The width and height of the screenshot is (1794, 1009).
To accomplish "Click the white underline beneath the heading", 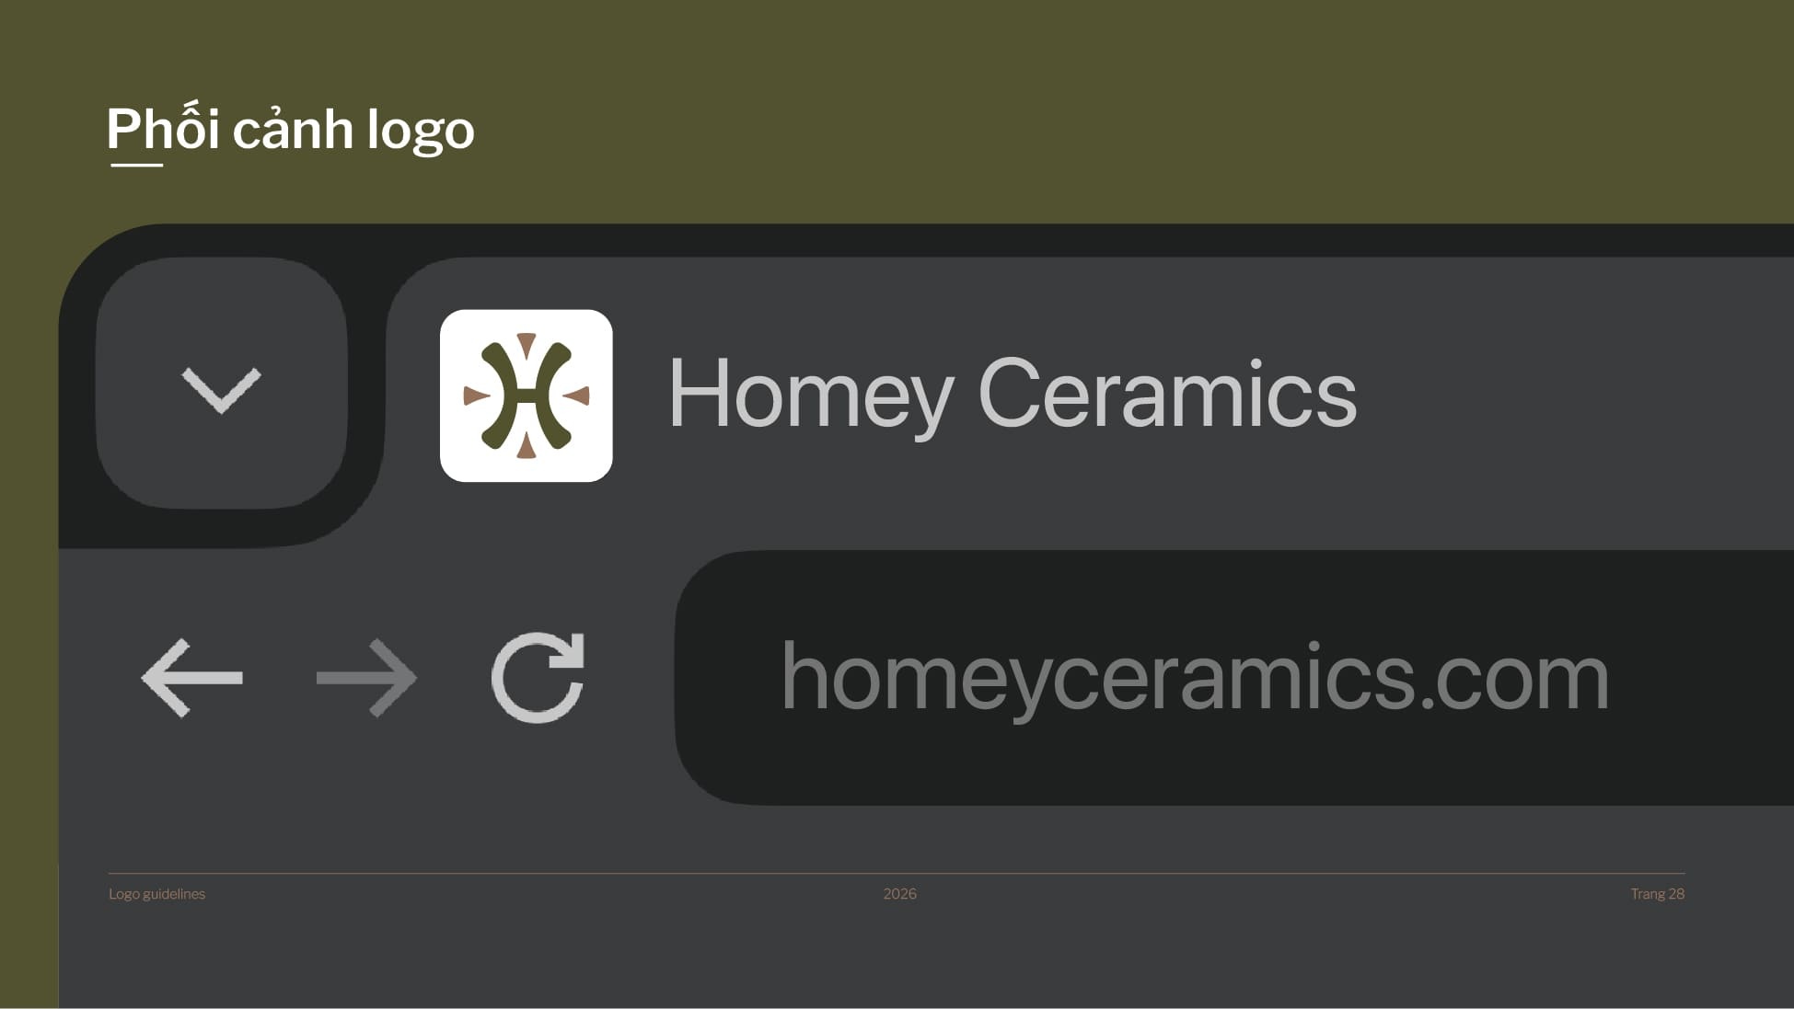I will (136, 166).
